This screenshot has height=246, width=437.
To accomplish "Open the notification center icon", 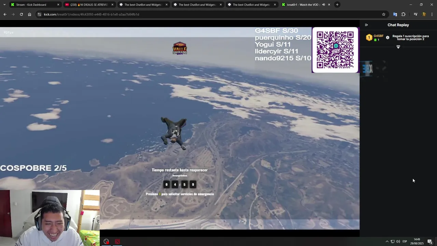I will (430, 242).
